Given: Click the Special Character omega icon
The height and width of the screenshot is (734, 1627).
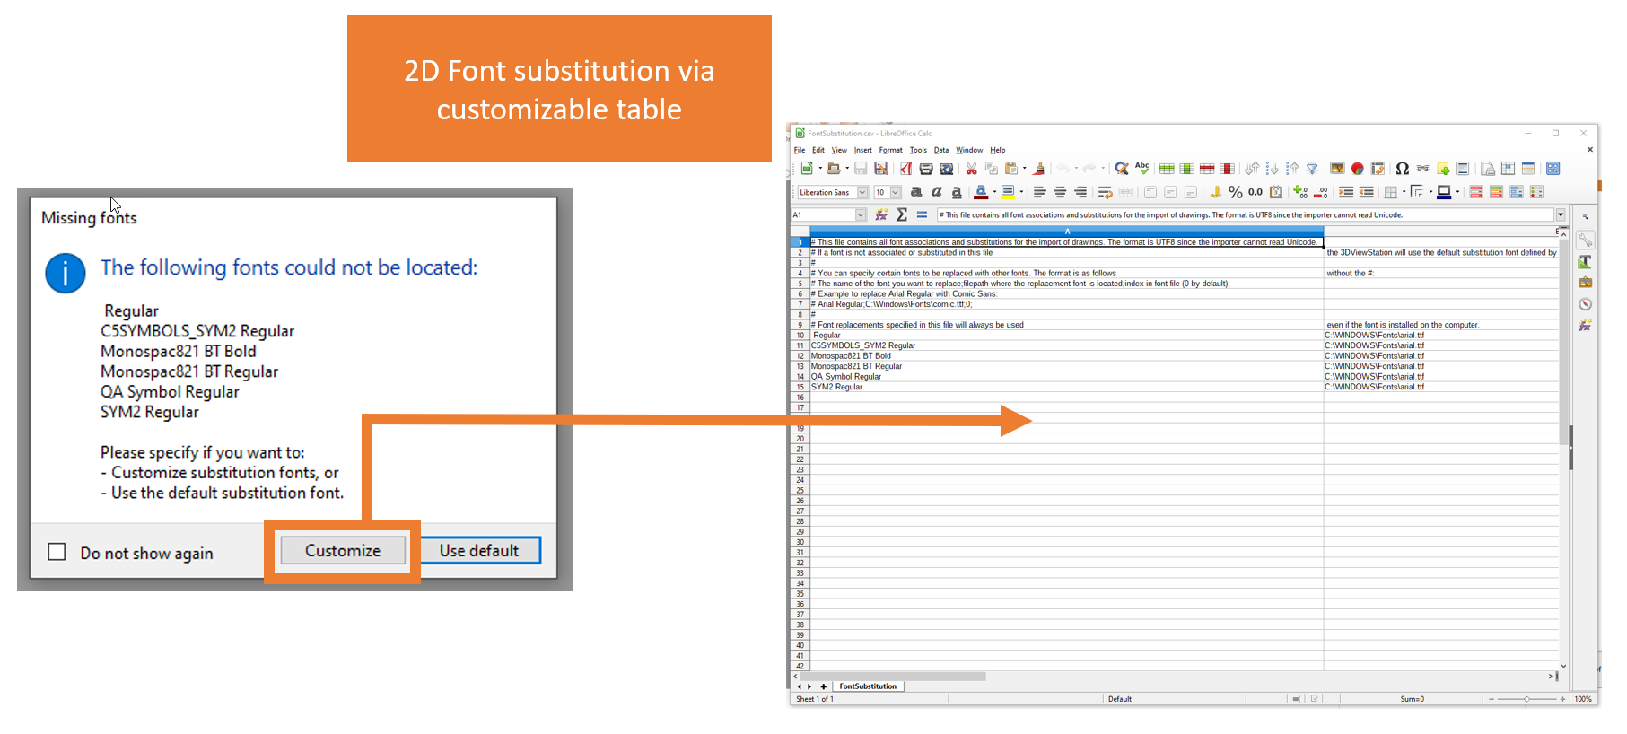Looking at the screenshot, I should point(1402,169).
